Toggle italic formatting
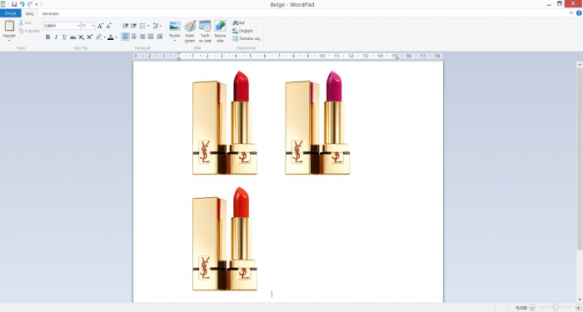The width and height of the screenshot is (583, 312). point(56,37)
